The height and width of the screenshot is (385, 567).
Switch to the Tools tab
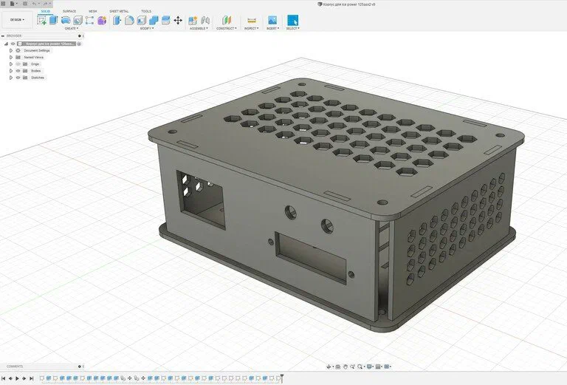146,11
